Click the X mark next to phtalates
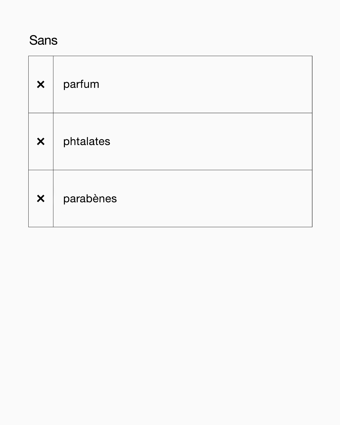 tap(41, 141)
